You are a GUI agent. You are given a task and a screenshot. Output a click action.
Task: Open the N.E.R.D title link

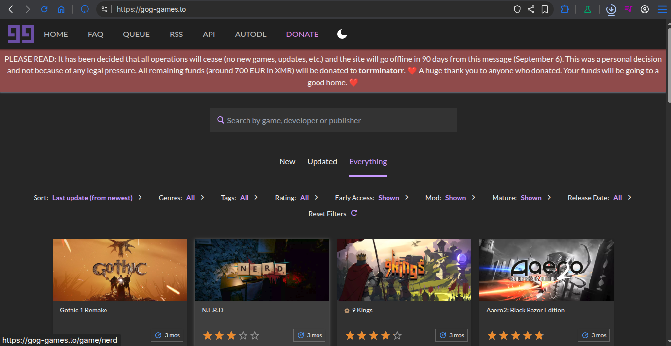click(x=212, y=310)
